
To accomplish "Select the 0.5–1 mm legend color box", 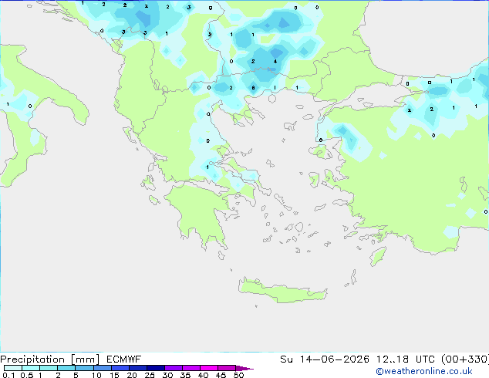I will 31,368.
